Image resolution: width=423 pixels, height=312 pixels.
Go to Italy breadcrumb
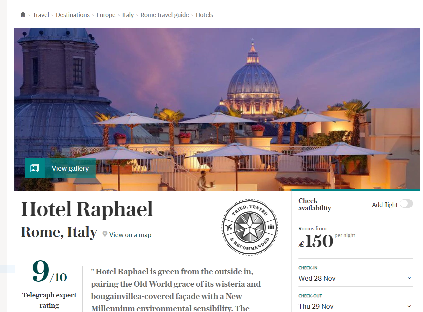128,15
